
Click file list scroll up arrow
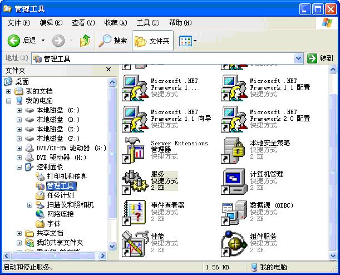point(333,70)
